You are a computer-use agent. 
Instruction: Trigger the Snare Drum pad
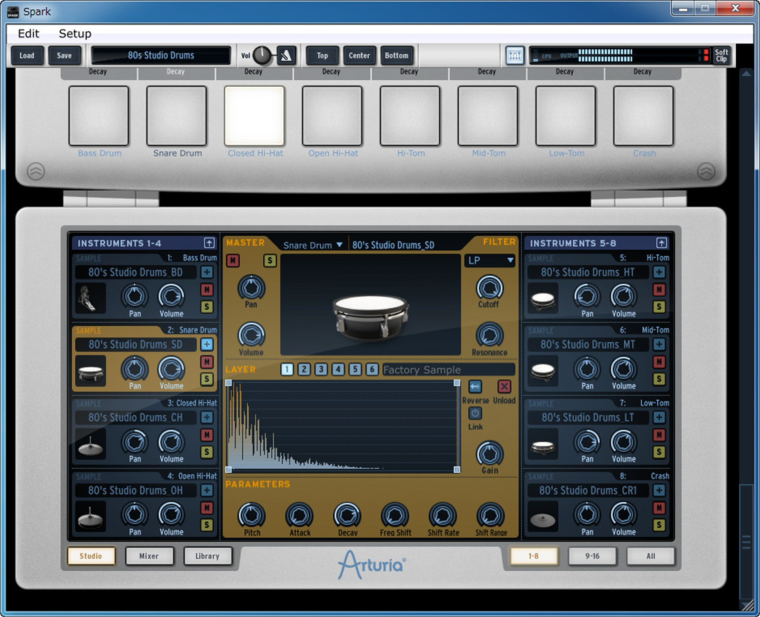click(177, 116)
